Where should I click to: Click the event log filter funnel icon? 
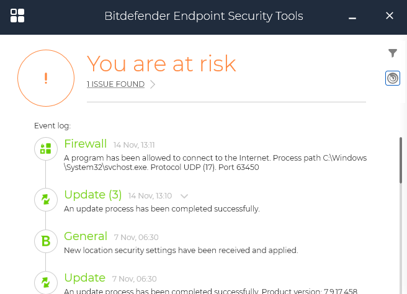click(x=392, y=54)
